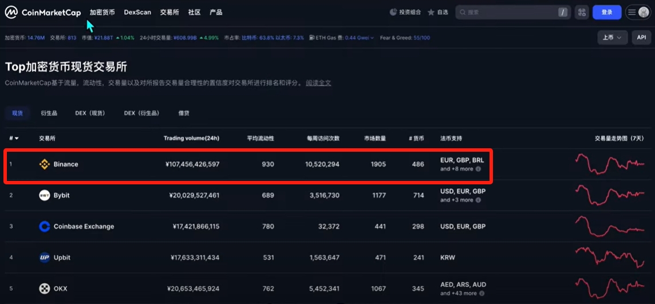The image size is (655, 304).
Task: Click the Bybit logo icon
Action: point(44,195)
